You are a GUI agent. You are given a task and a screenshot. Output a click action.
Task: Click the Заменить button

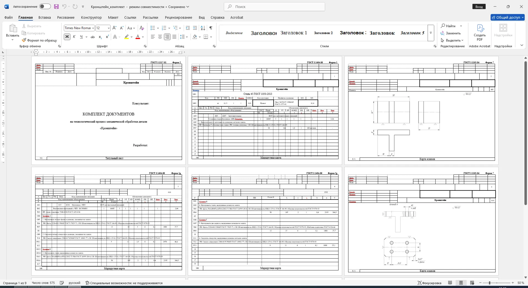(451, 33)
